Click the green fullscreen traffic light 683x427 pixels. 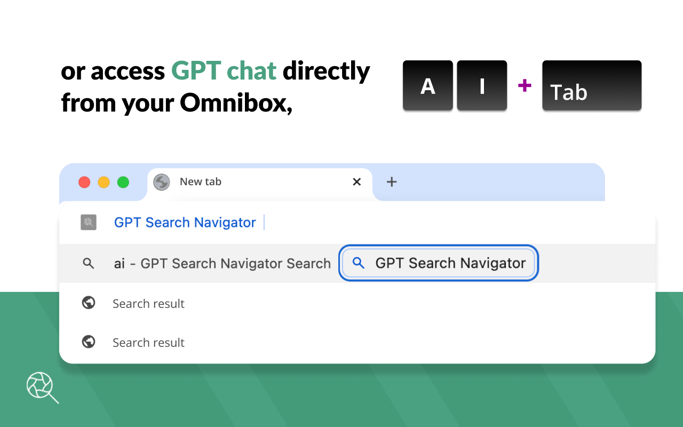123,182
